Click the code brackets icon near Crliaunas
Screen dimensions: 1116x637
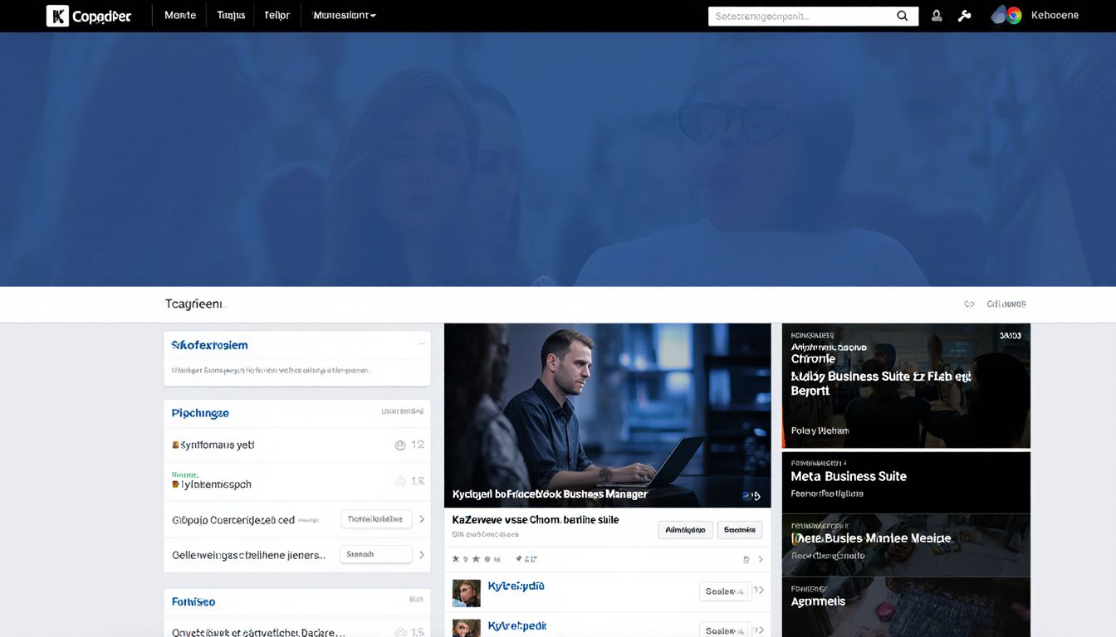[969, 304]
